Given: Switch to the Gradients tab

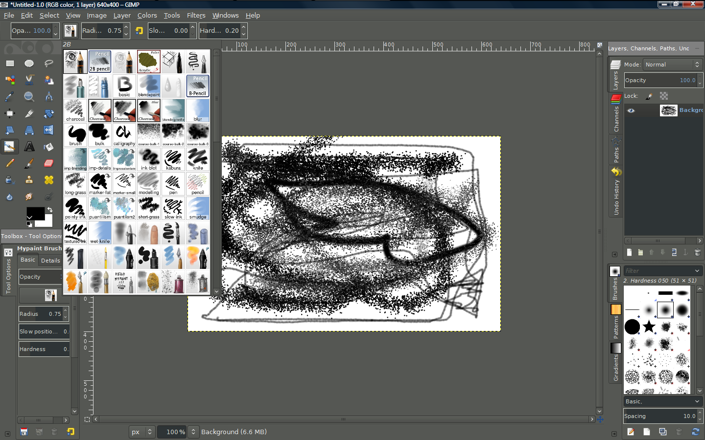Looking at the screenshot, I should [x=615, y=362].
